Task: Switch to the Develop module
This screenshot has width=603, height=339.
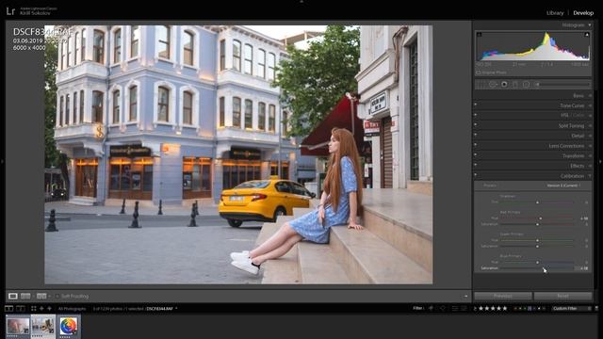Action: [x=583, y=12]
